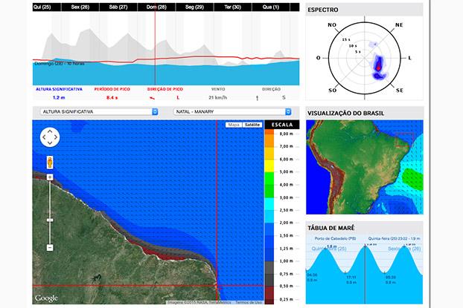Click the red peak in the spectrum plot
Screen dimensions: 463x308
click(x=378, y=68)
